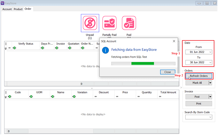
Task: Click the Print invoice button
Action: [199, 103]
